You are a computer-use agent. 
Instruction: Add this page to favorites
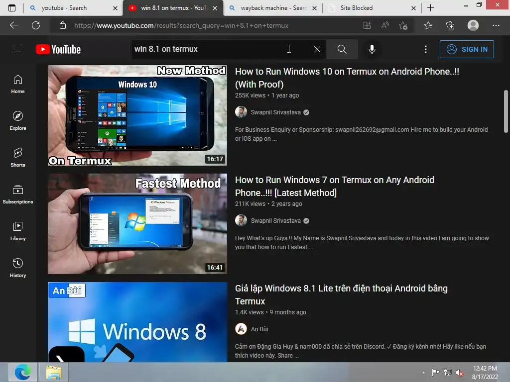[x=403, y=25]
